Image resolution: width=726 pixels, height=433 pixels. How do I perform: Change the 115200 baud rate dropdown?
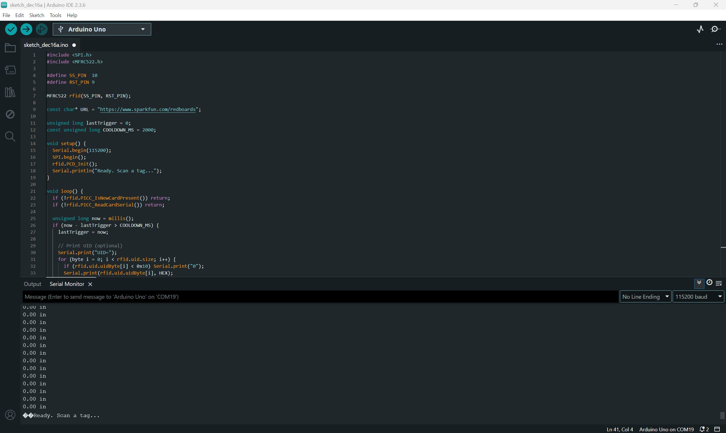(x=698, y=296)
